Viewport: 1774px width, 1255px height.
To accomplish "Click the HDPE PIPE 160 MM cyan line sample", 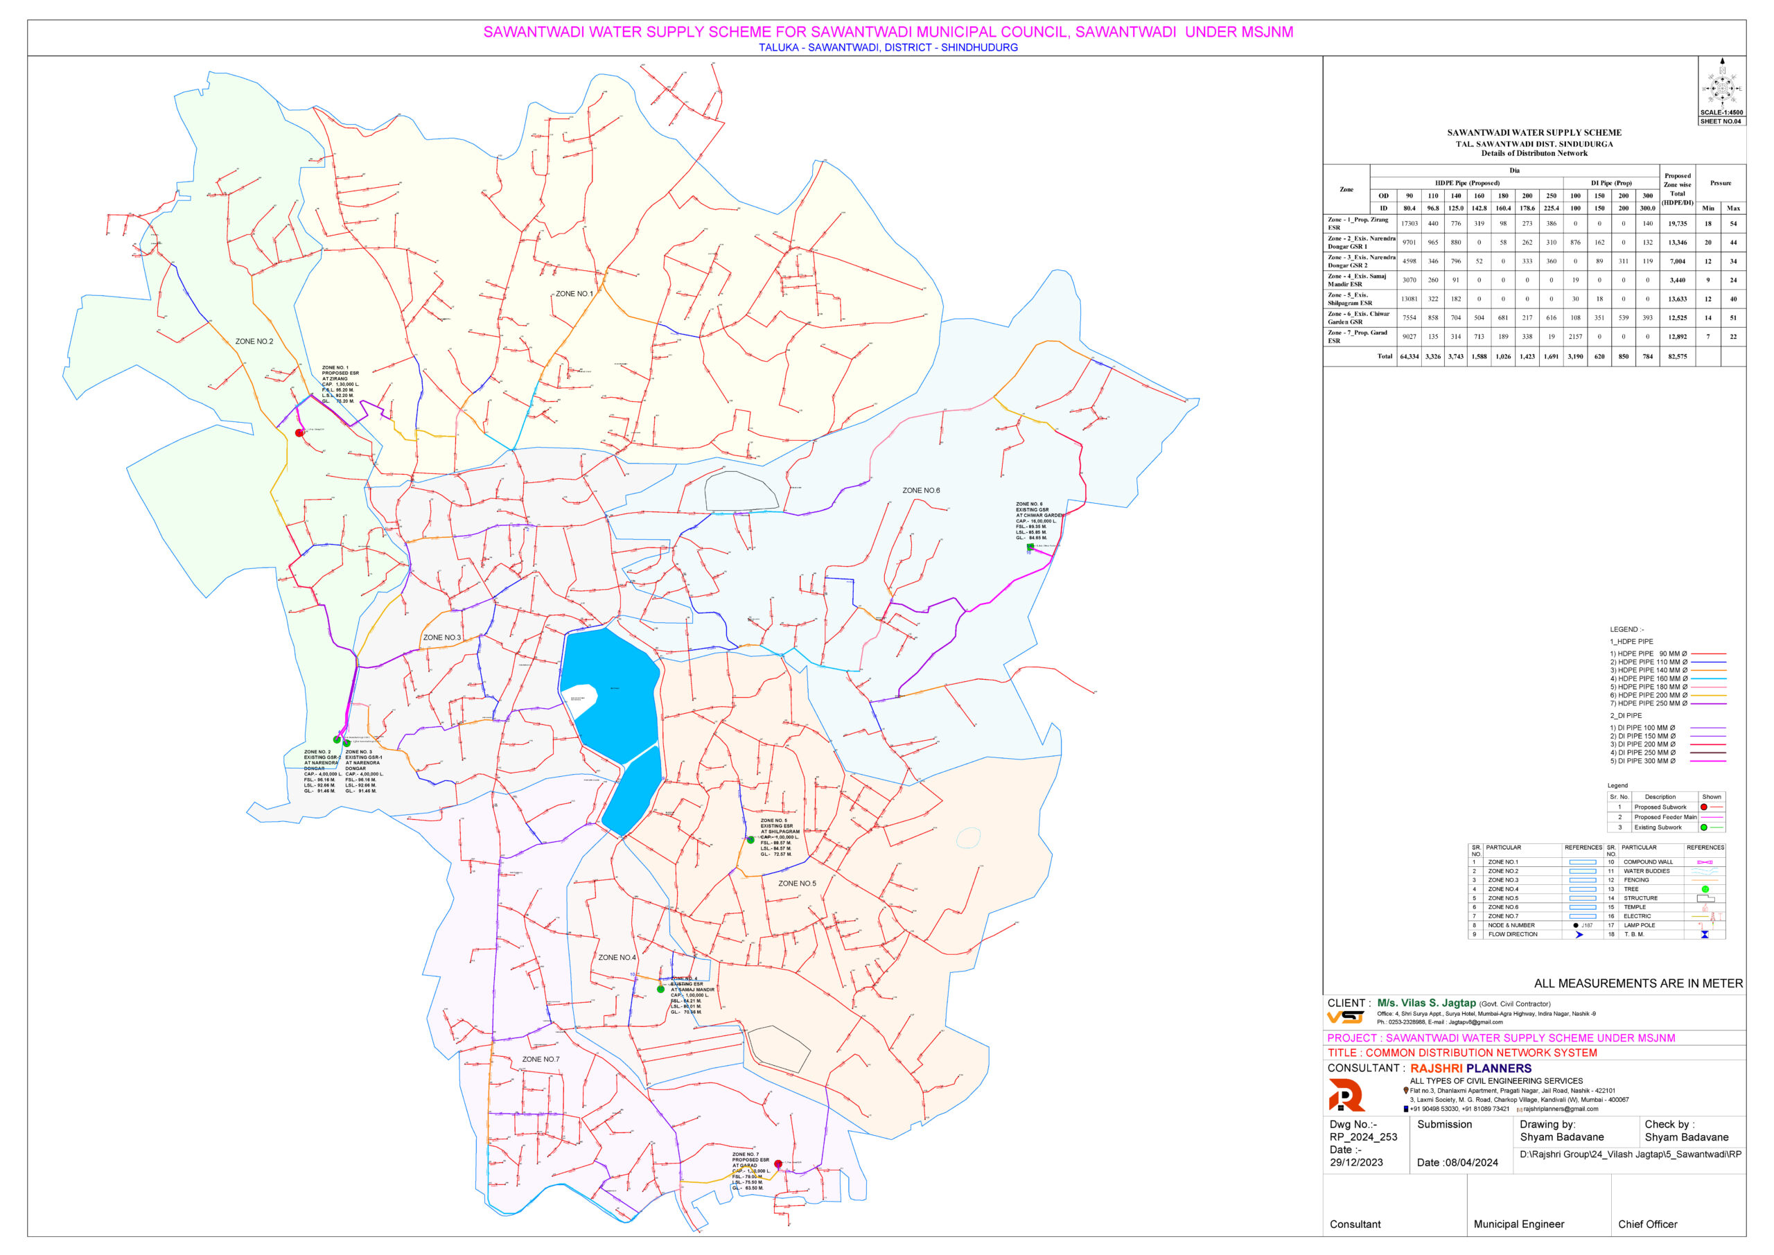I will point(1707,678).
